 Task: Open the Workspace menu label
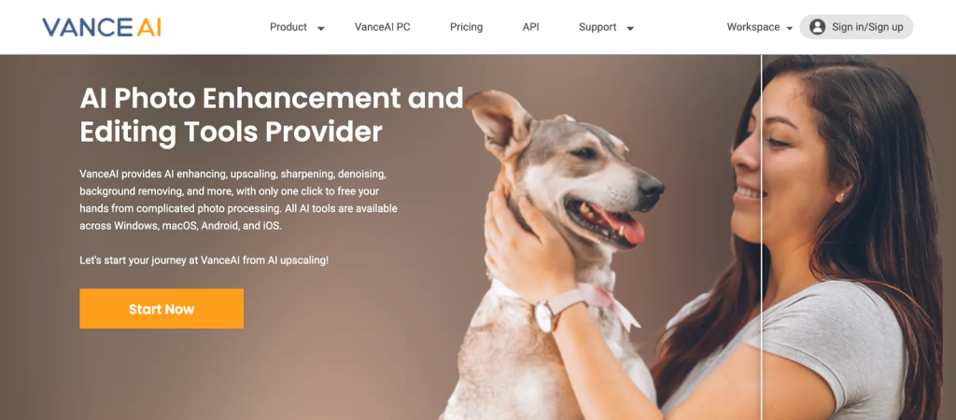pos(753,27)
